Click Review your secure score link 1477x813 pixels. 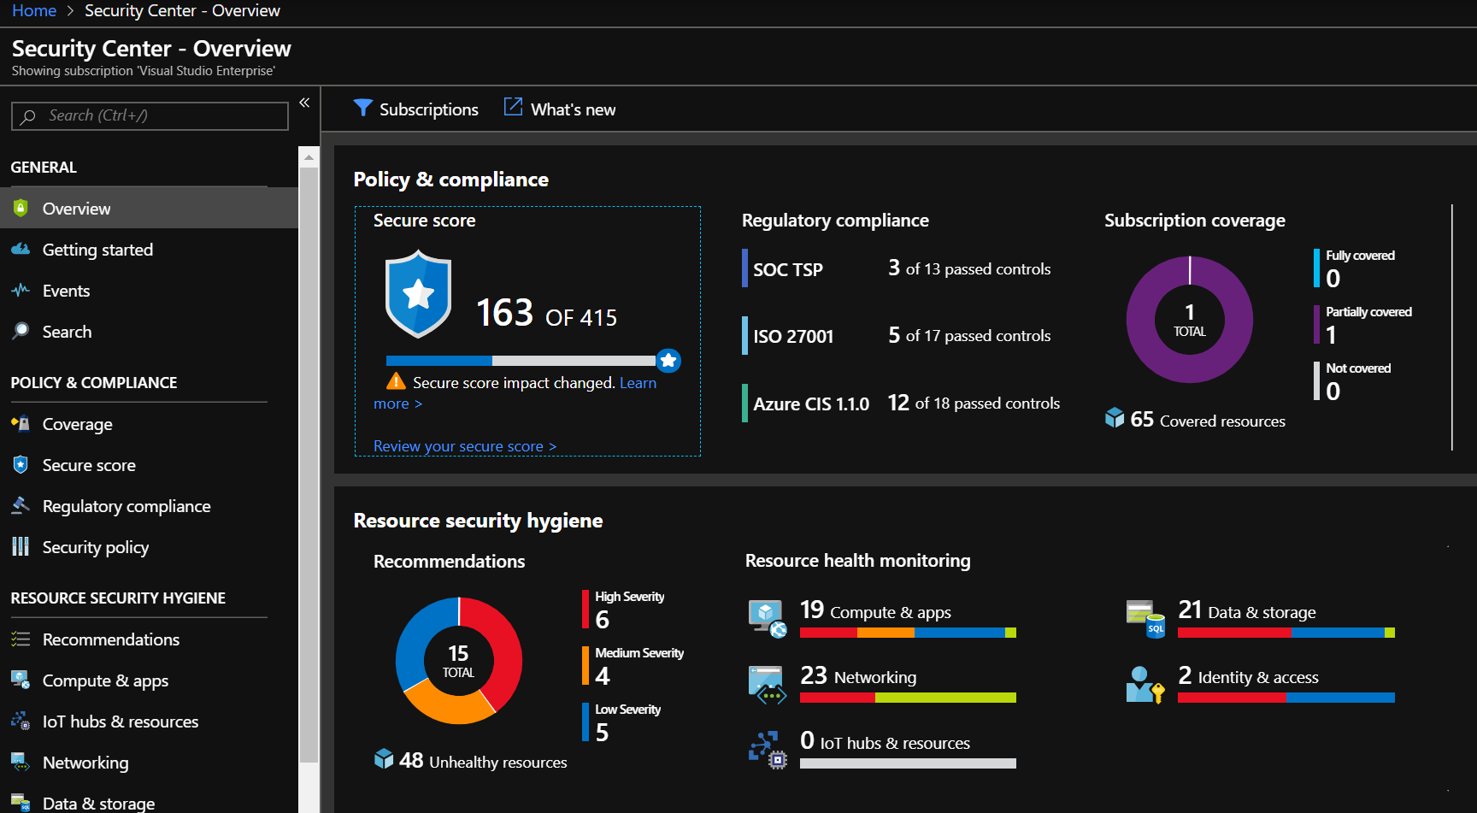coord(464,446)
